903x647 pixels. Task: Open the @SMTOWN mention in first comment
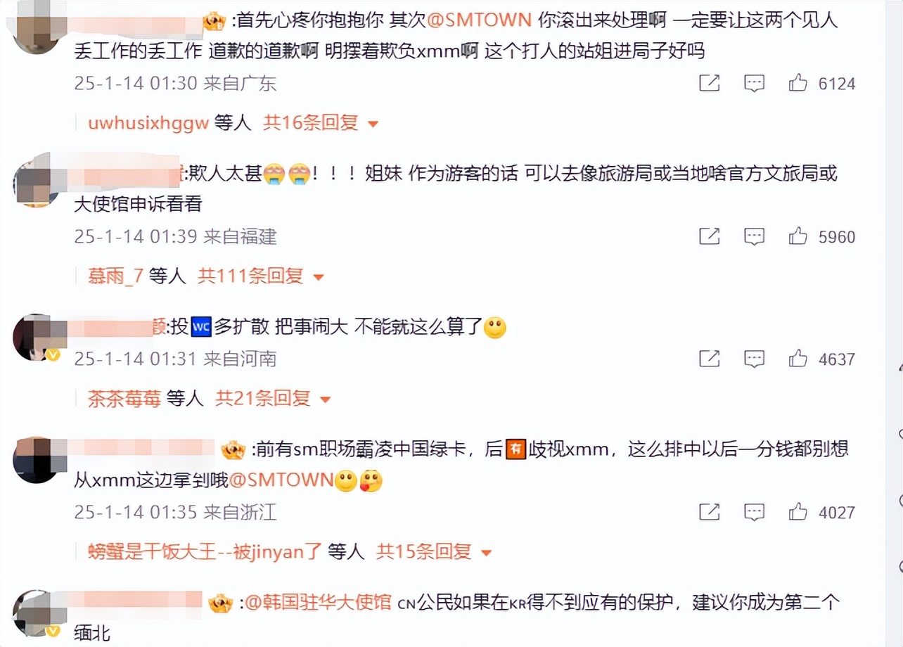click(479, 20)
